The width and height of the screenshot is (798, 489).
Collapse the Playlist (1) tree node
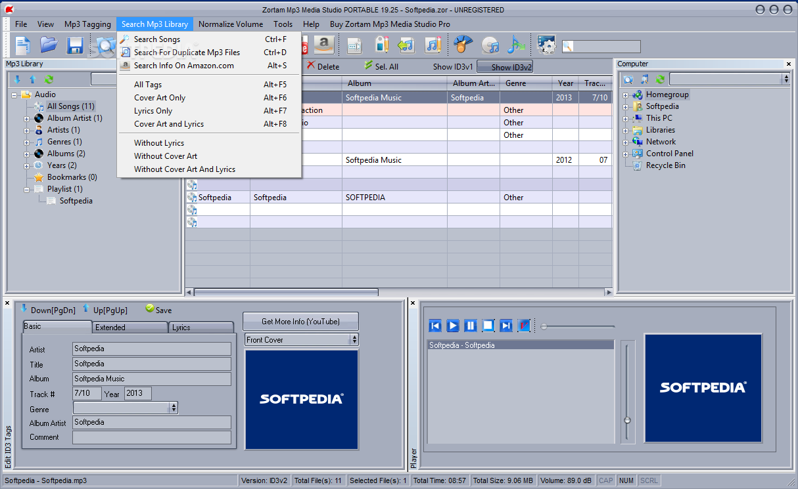click(27, 189)
